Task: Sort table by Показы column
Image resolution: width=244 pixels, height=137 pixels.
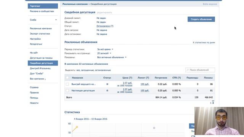Action: click(x=208, y=78)
